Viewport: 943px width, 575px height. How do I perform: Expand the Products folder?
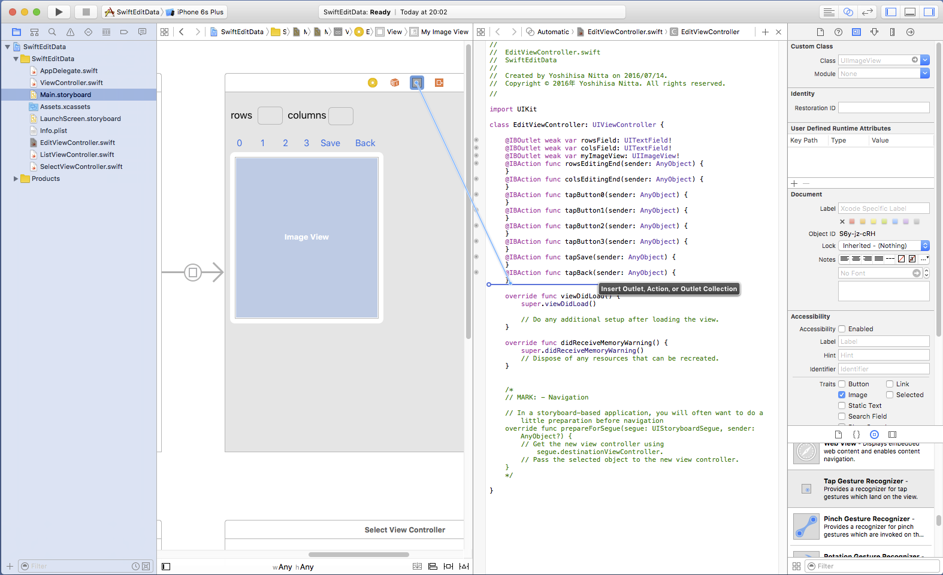(x=16, y=178)
